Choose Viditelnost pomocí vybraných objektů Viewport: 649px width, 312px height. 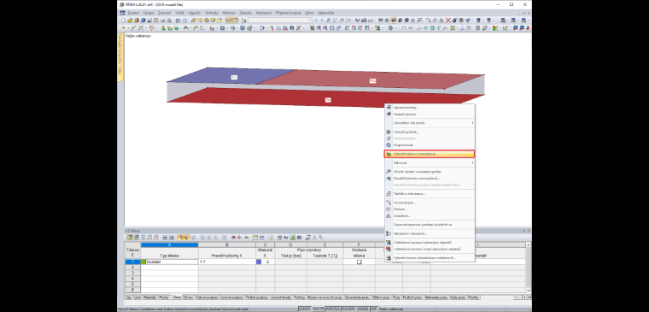[430, 242]
